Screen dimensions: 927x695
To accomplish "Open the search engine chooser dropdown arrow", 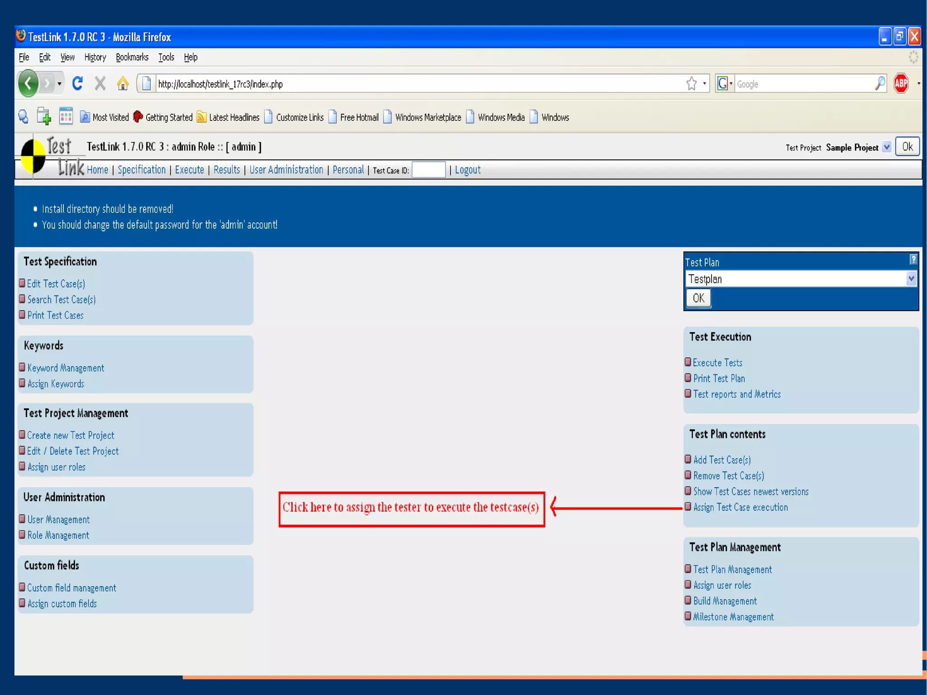I will [731, 84].
